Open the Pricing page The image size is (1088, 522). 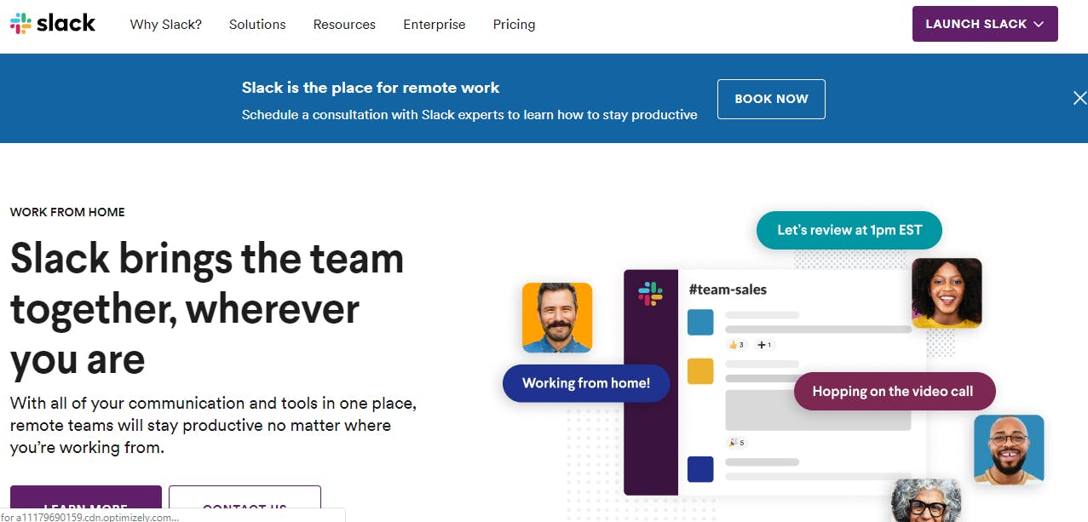coord(514,25)
